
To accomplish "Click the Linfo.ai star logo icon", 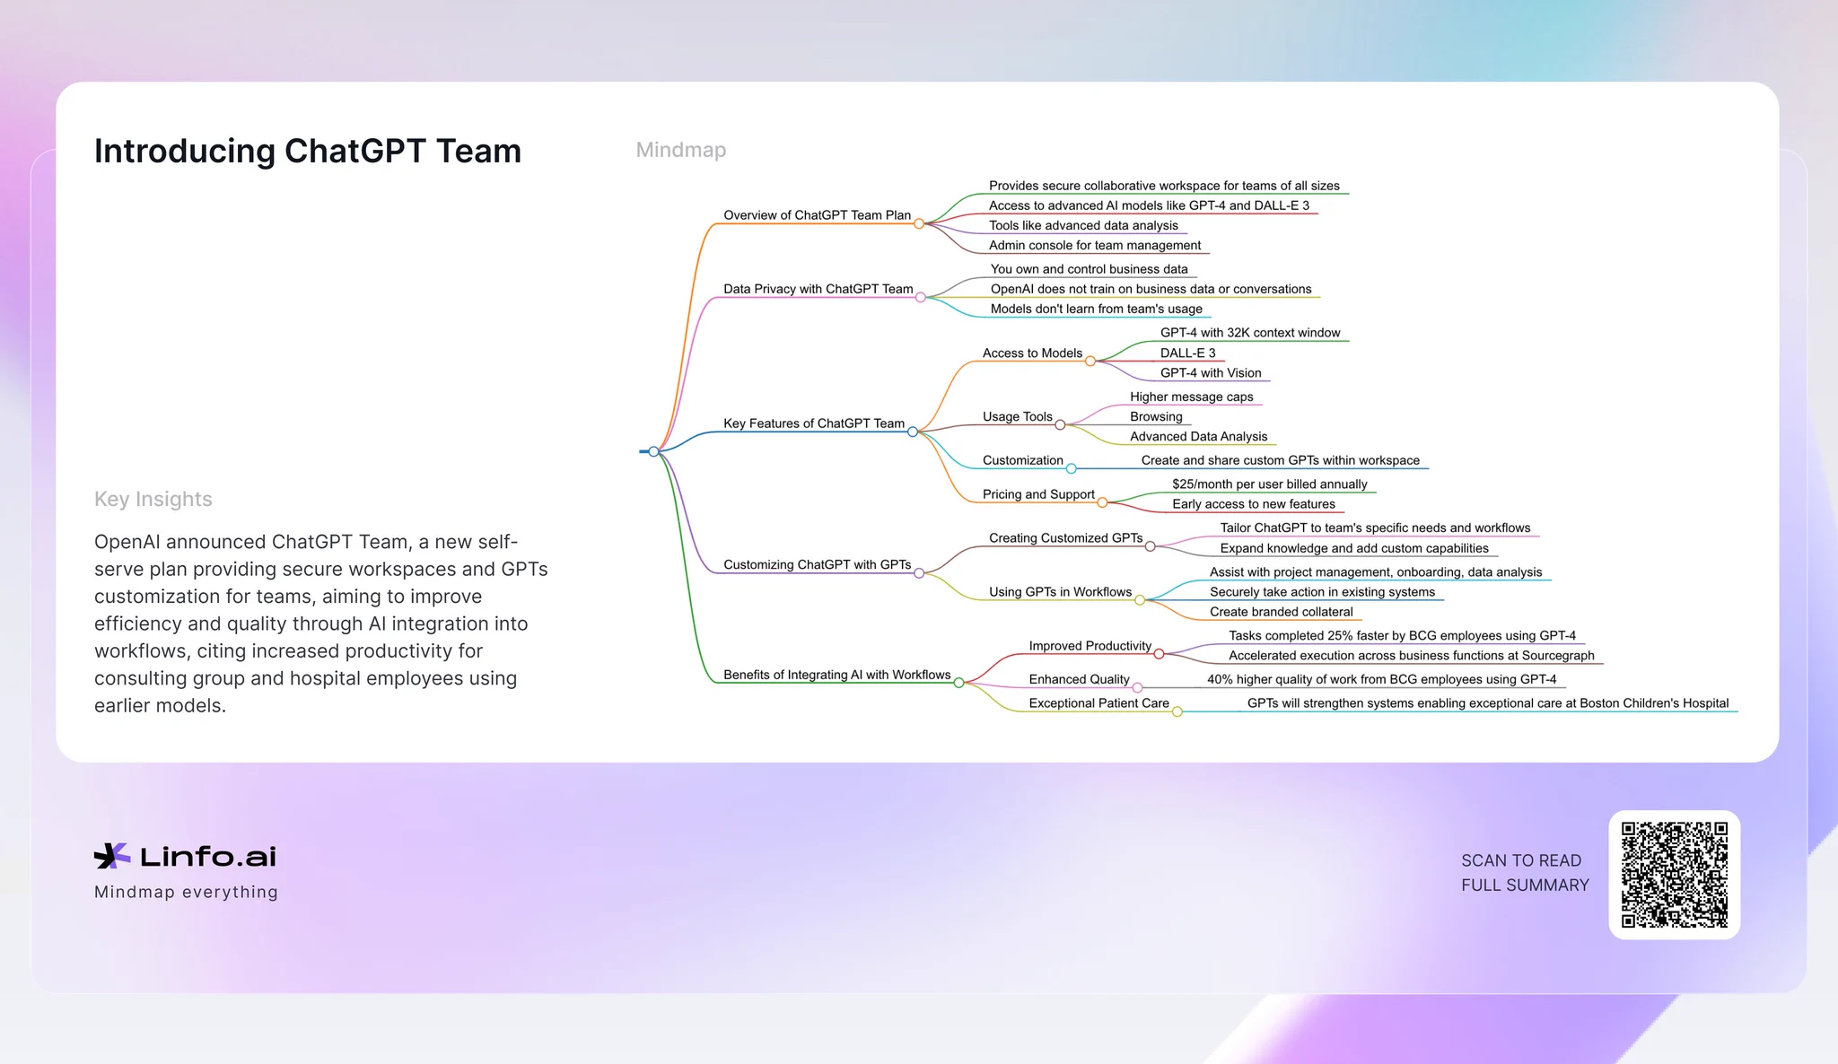I will [x=112, y=856].
